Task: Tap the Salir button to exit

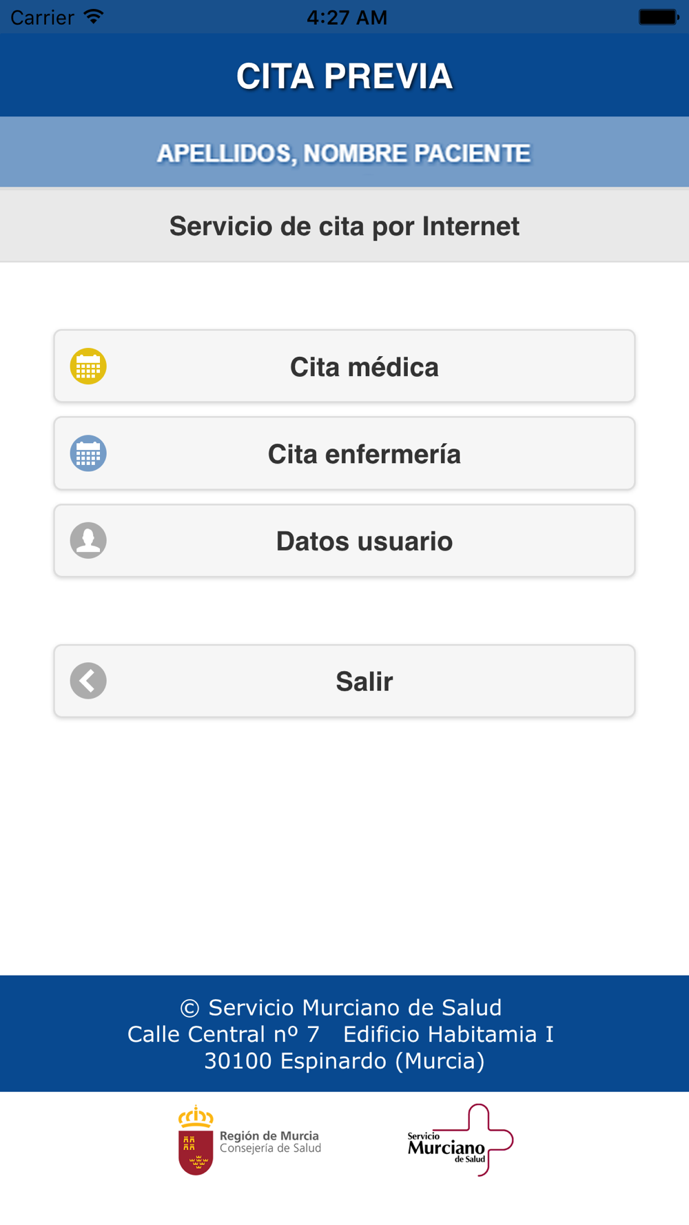Action: (x=344, y=681)
